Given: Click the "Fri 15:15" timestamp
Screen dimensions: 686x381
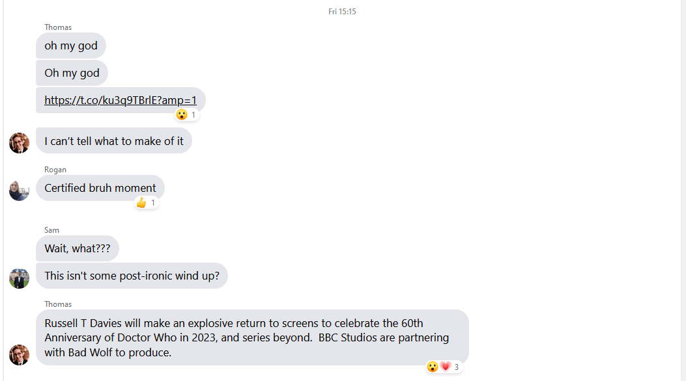Looking at the screenshot, I should (342, 12).
